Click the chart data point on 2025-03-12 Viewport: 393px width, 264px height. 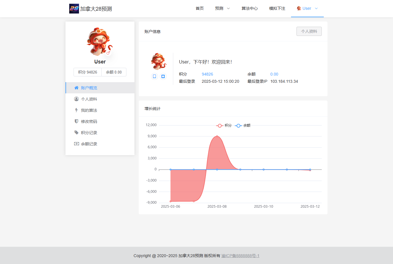tap(310, 170)
